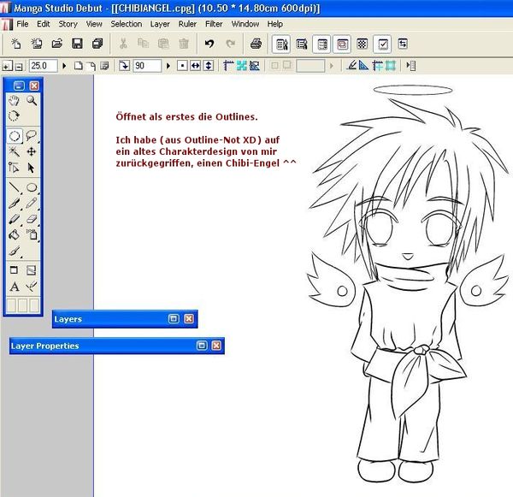Flip the view horizontally
This screenshot has width=513, height=497.
pos(195,66)
